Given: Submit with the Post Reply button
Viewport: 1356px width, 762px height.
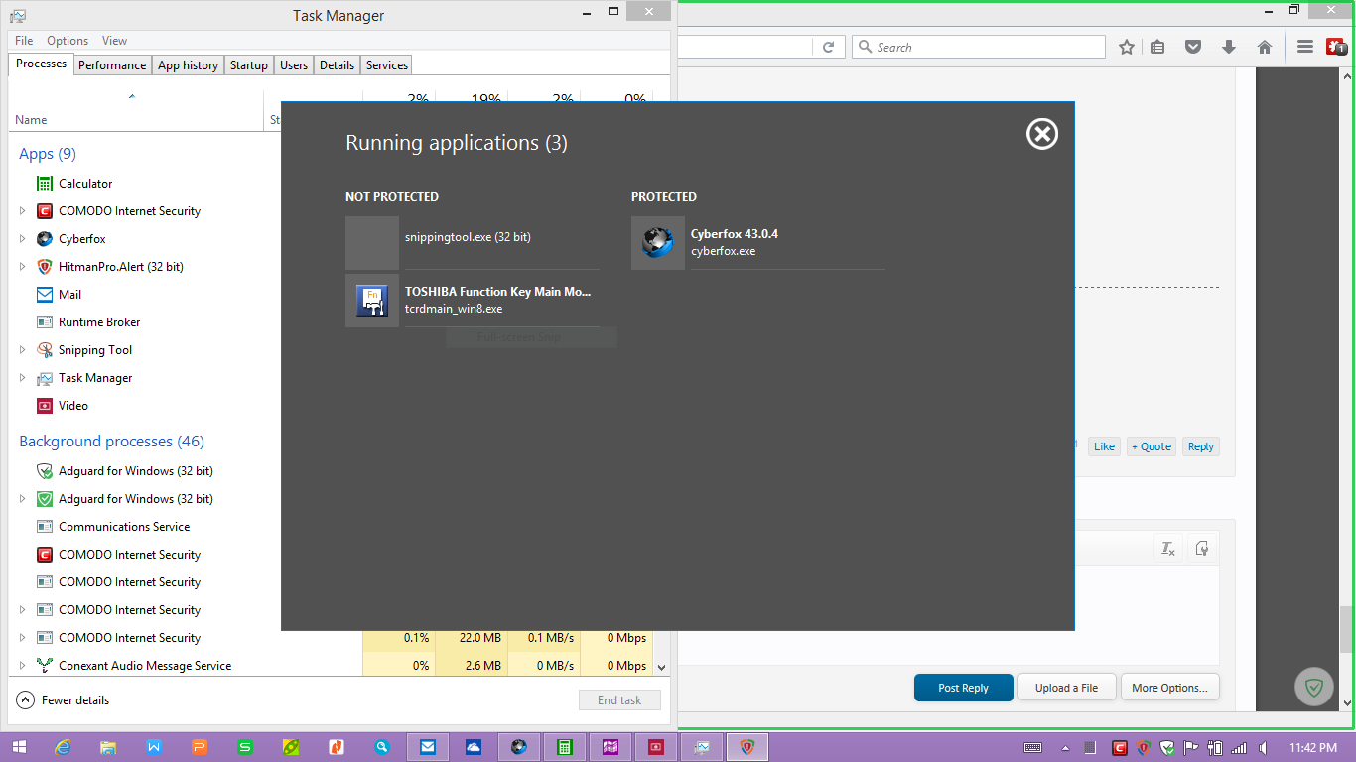Looking at the screenshot, I should (x=963, y=688).
